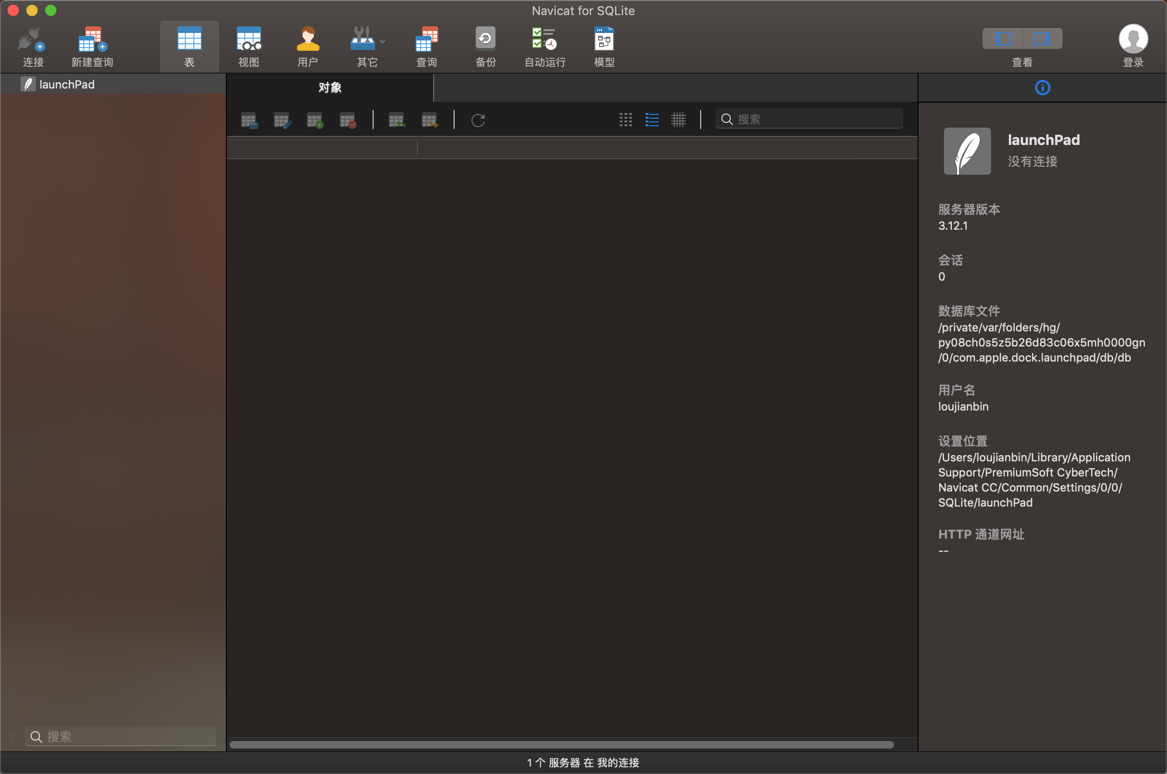Expand the chevron next to 其它
Image resolution: width=1167 pixels, height=774 pixels.
click(383, 41)
